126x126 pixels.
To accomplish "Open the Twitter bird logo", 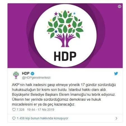I will [116, 73].
